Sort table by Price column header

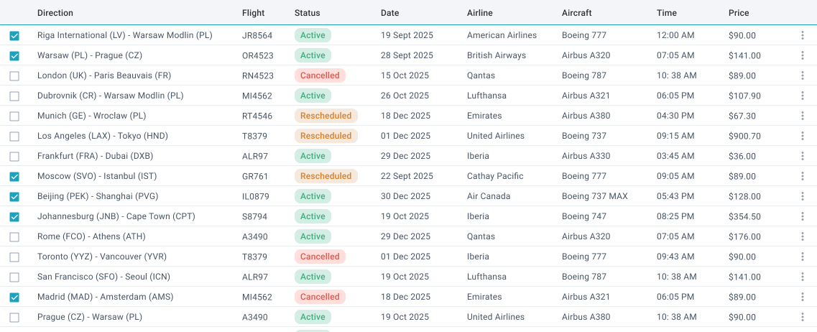(739, 13)
